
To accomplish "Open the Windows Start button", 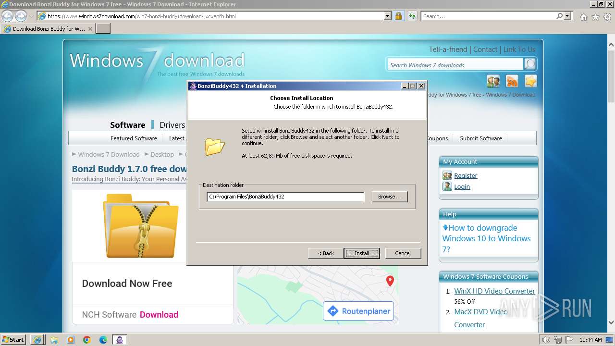I will [x=13, y=339].
